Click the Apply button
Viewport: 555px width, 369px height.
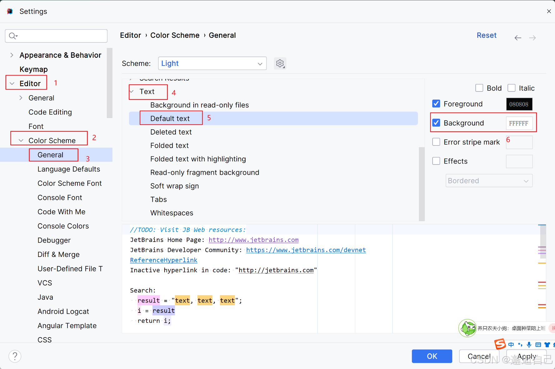526,356
